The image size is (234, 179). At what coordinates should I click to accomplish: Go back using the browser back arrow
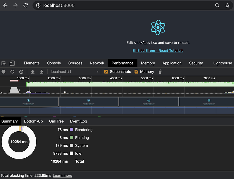(x=5, y=6)
